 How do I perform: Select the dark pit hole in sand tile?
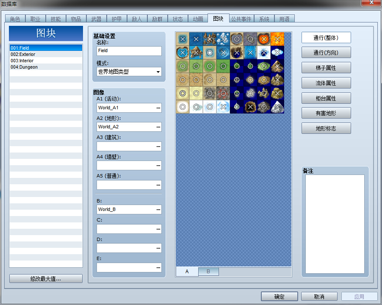coord(237,53)
